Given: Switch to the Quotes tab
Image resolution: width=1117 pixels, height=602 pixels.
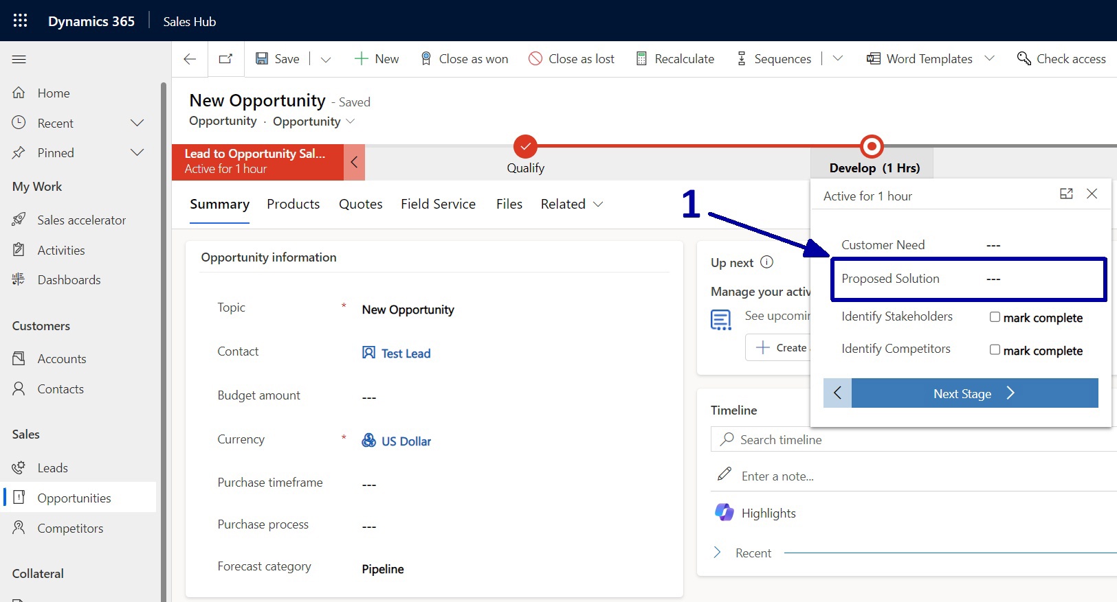Looking at the screenshot, I should pos(361,205).
